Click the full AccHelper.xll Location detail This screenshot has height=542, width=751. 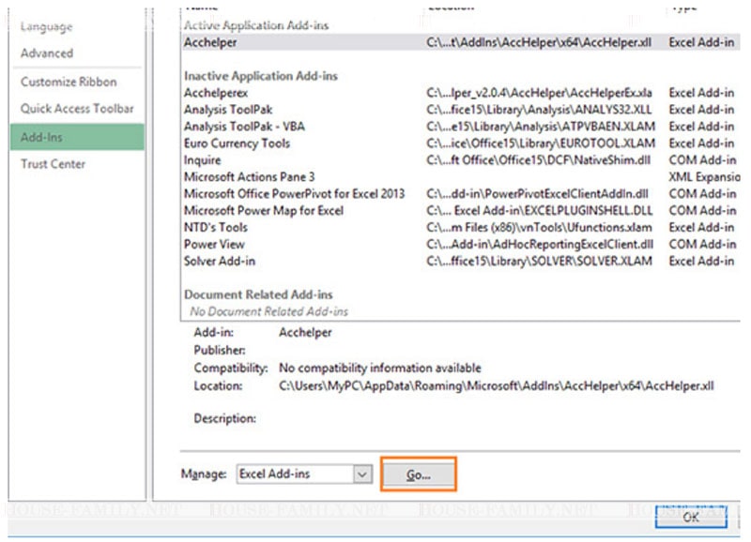[497, 385]
